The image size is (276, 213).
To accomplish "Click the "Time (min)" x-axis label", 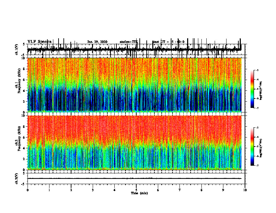I will (139, 193).
